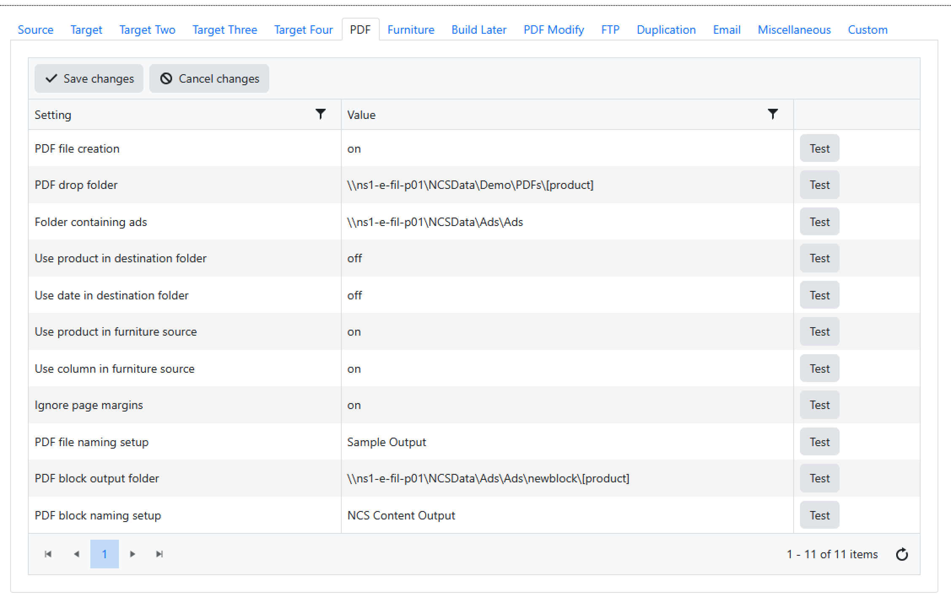Select page 1 in pager
This screenshot has height=608, width=951.
coord(104,554)
